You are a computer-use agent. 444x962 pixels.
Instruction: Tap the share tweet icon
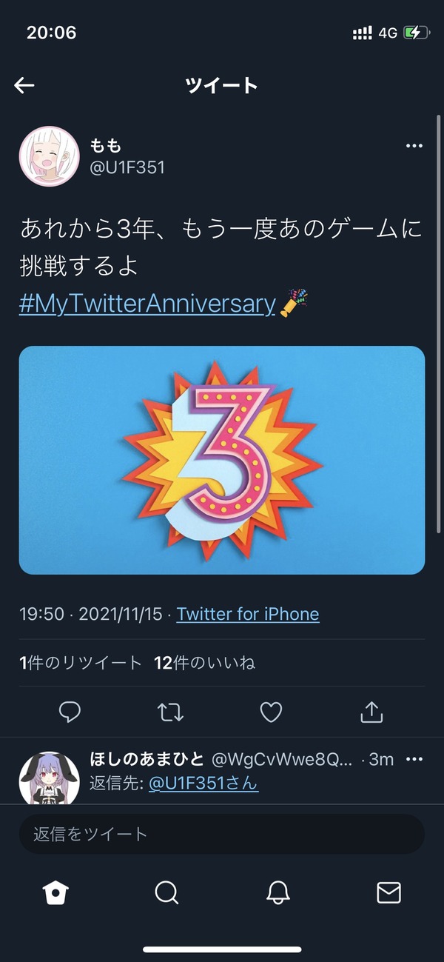point(371,712)
